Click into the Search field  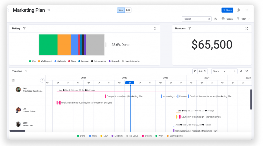point(195,19)
